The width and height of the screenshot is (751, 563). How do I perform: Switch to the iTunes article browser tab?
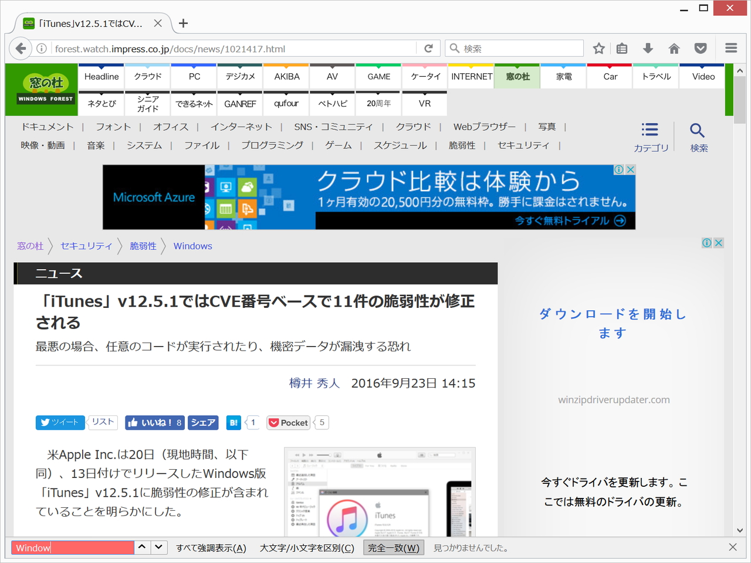[x=88, y=23]
